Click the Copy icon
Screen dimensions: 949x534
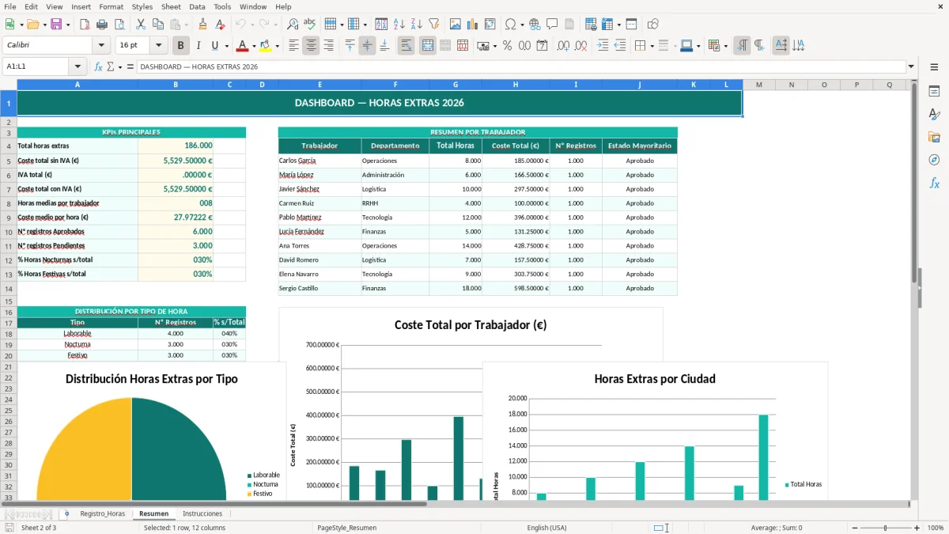pos(158,25)
